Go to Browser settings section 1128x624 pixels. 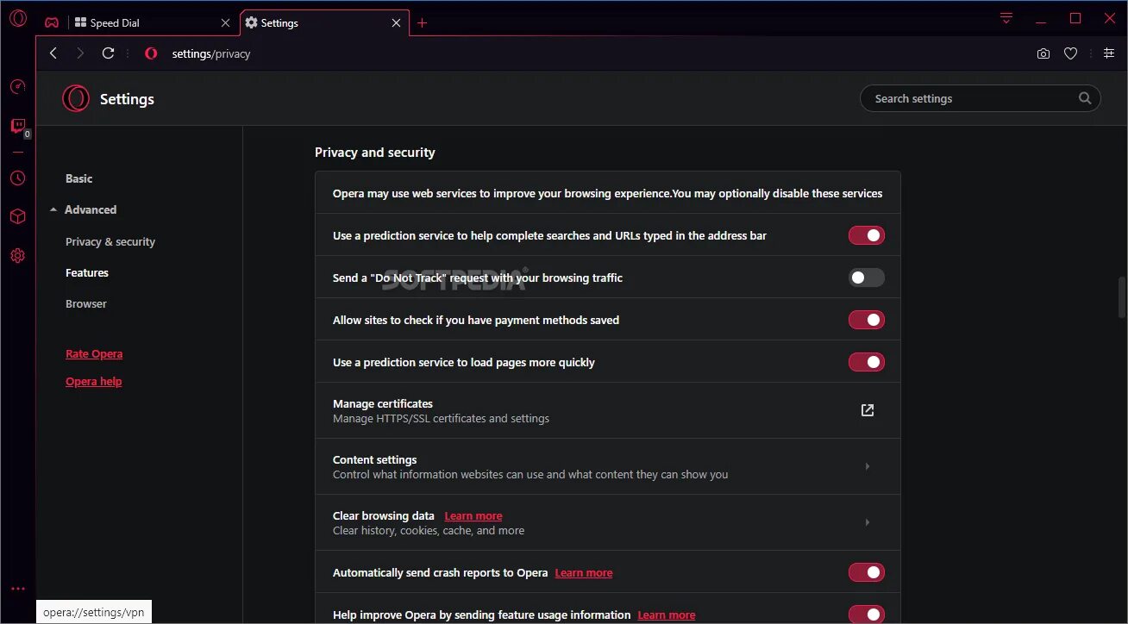[x=86, y=303]
